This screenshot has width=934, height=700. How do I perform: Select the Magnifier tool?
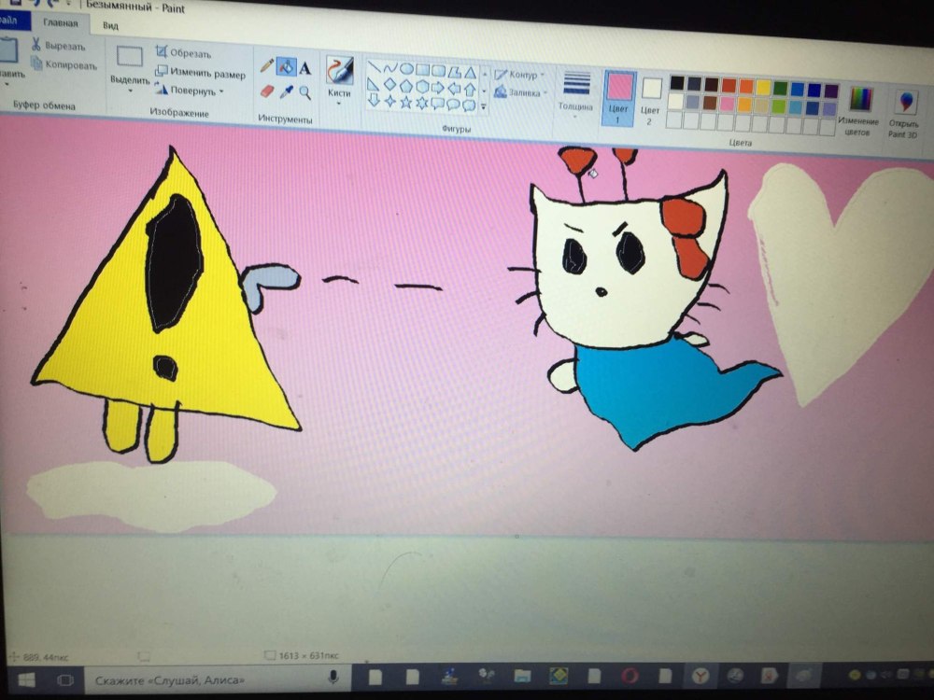(305, 92)
